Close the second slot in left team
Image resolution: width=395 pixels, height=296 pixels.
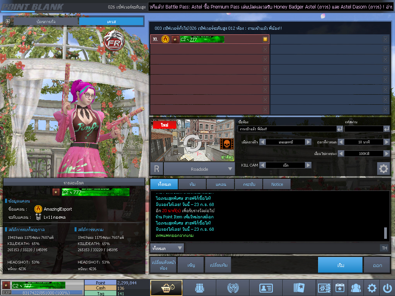tap(265, 49)
